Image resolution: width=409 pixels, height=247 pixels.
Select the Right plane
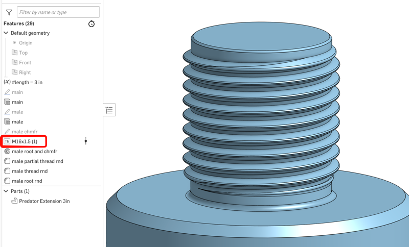(x=25, y=72)
